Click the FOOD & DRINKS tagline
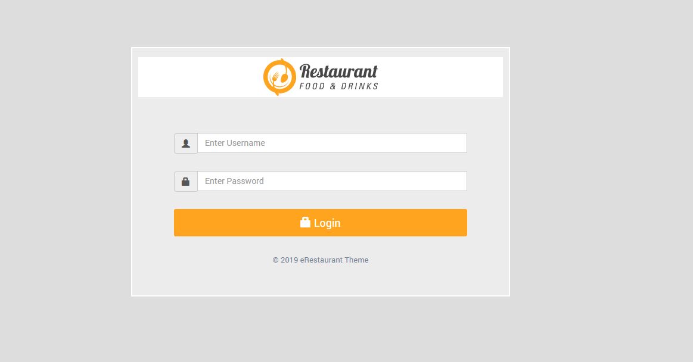The image size is (693, 362). click(x=338, y=86)
